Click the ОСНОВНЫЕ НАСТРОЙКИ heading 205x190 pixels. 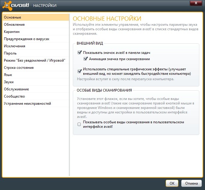[x=107, y=19]
